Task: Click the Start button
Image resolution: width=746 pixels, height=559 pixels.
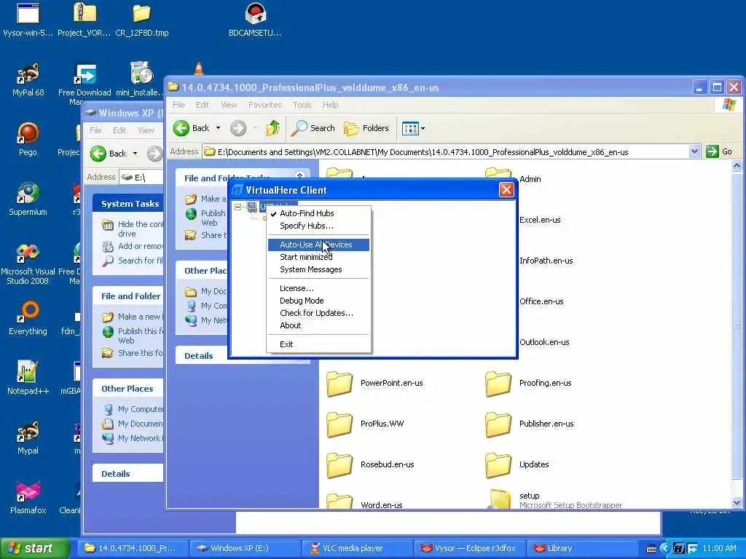Action: 35,548
